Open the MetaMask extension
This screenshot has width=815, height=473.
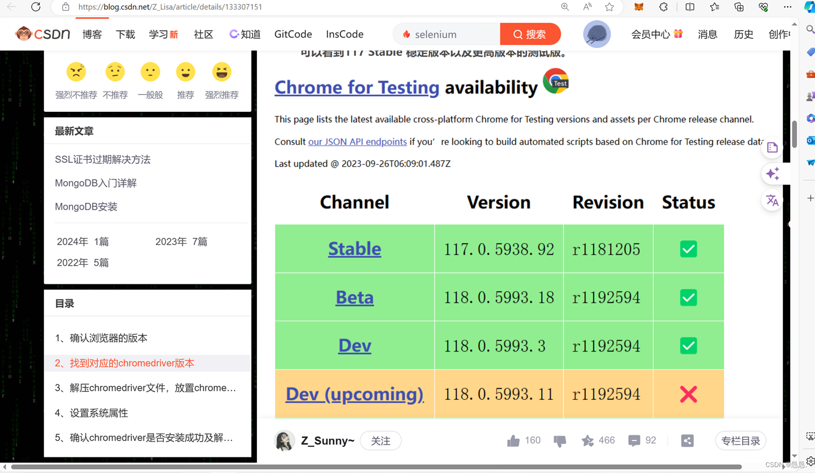click(638, 7)
